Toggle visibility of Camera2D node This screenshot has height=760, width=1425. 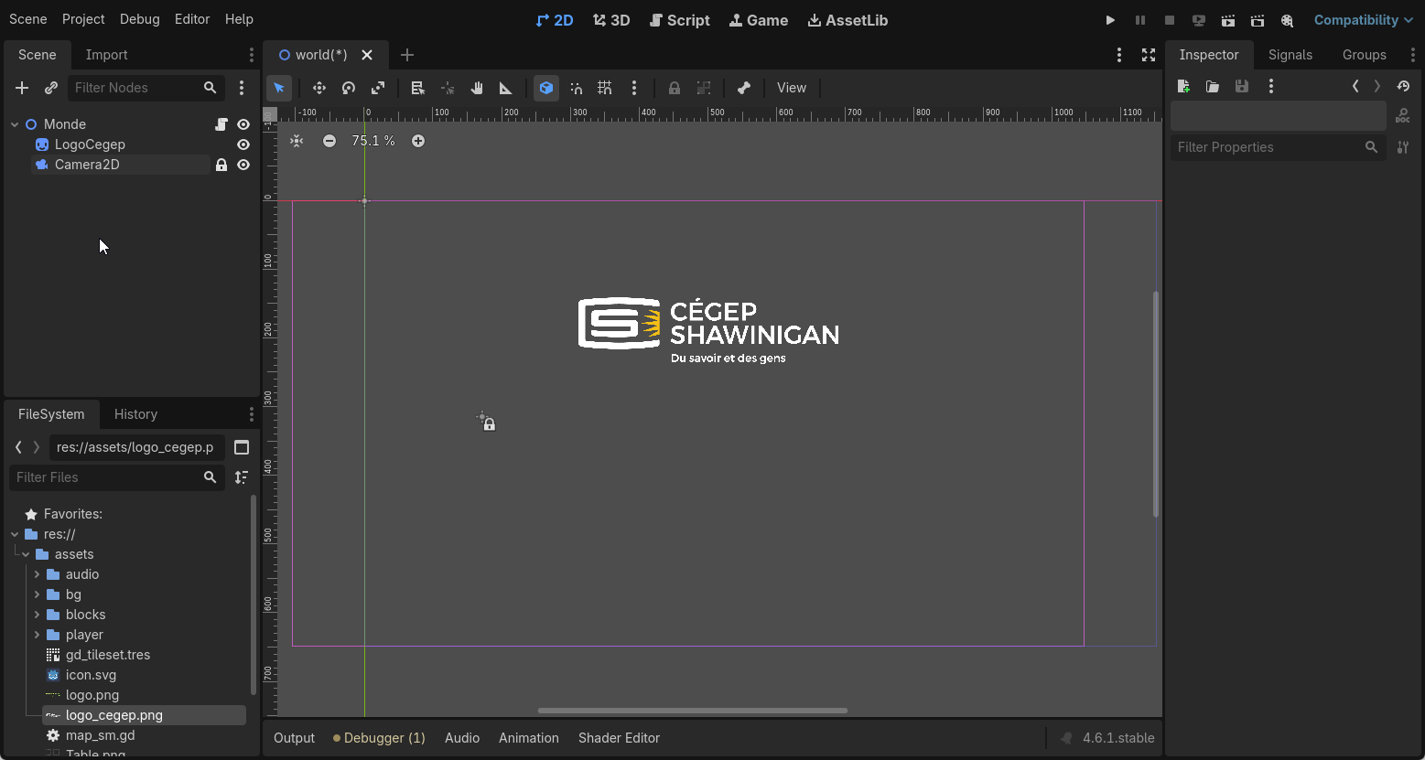click(x=243, y=165)
